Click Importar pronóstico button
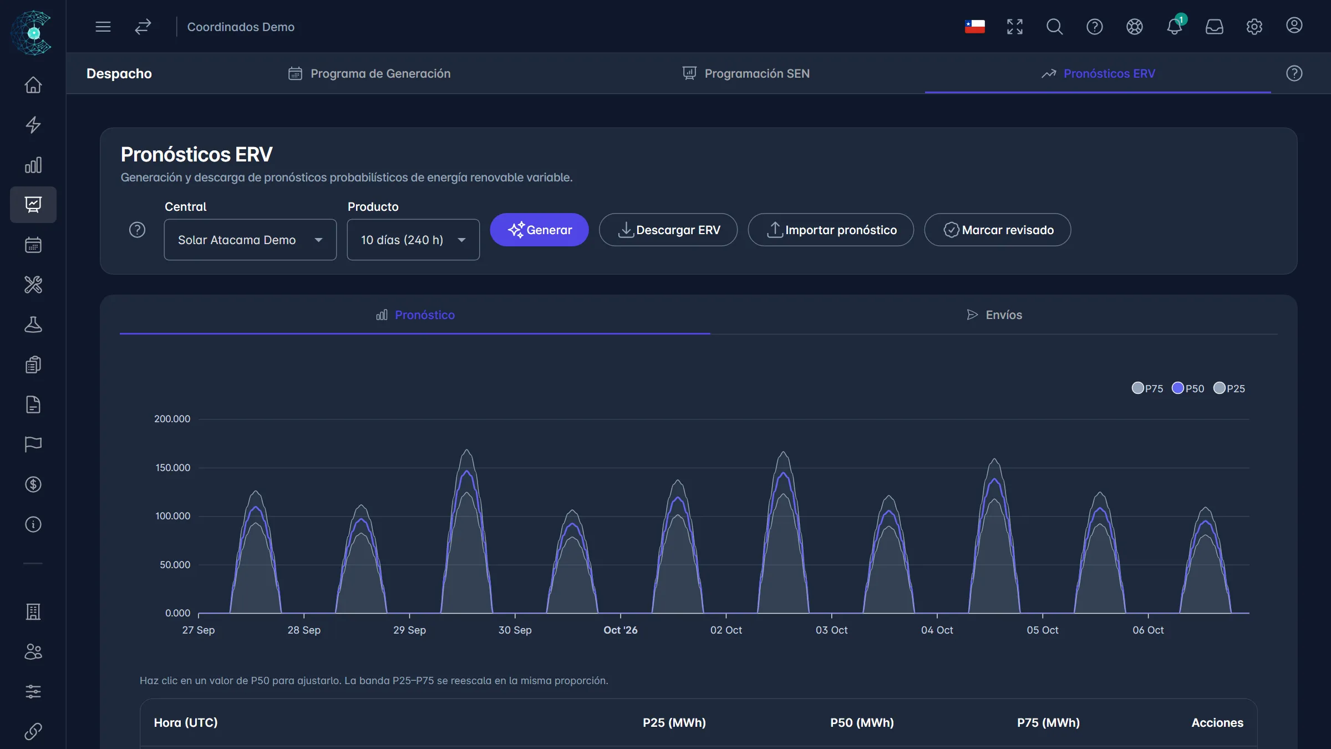The width and height of the screenshot is (1331, 749). [x=831, y=230]
